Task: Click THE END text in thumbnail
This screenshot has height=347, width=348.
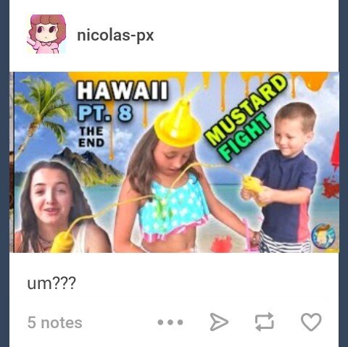Action: (x=91, y=137)
